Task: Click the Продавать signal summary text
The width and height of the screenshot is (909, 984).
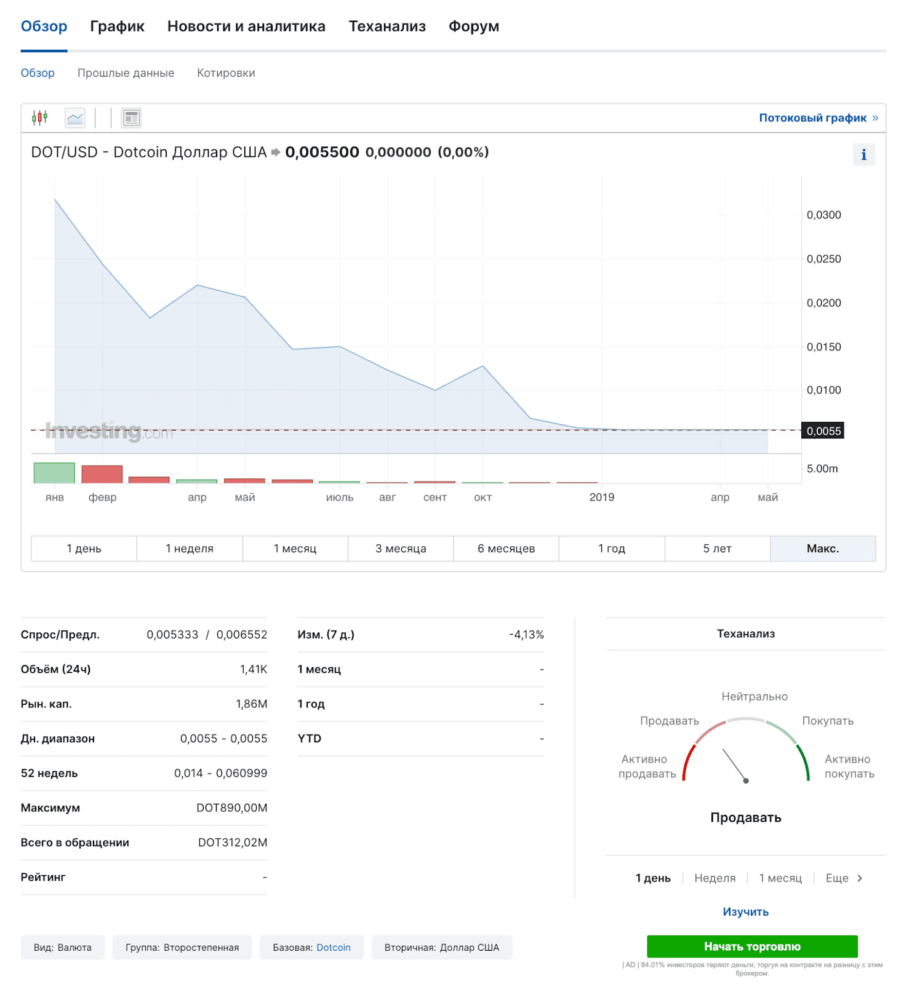Action: pos(745,817)
